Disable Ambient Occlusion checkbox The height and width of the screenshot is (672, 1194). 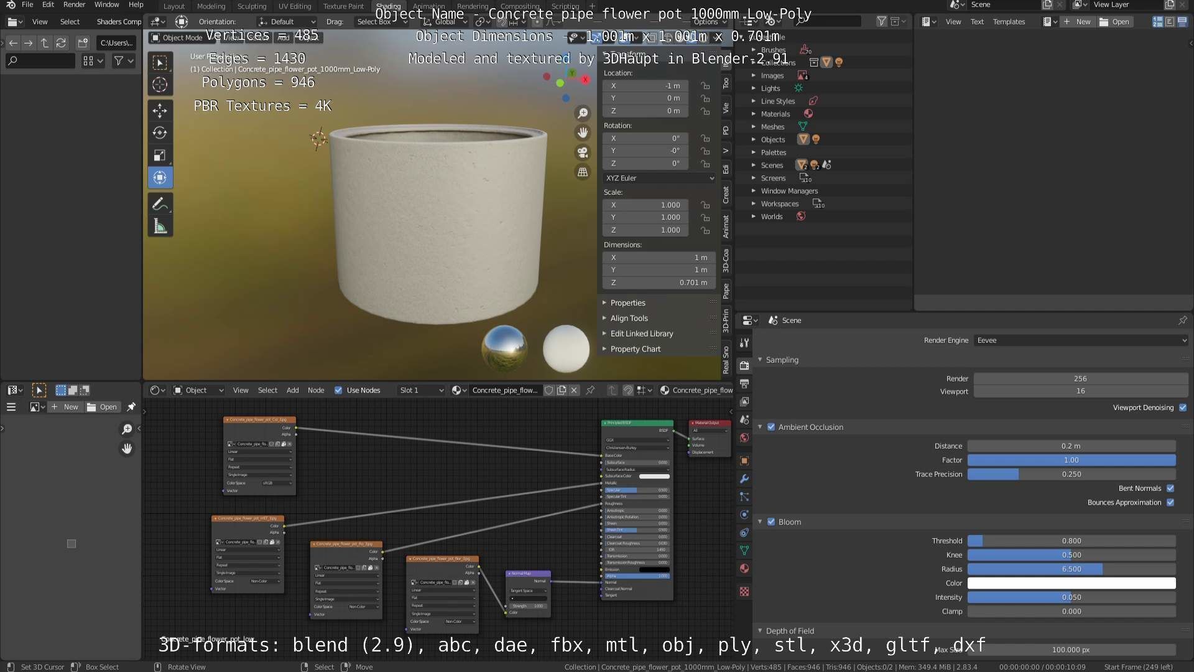tap(771, 427)
